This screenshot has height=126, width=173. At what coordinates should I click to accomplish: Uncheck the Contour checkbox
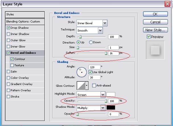pyautogui.click(x=12, y=59)
